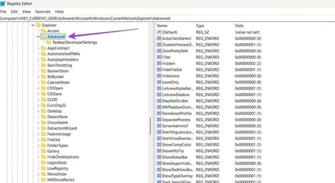
Task: Select the ShowCompColor value name
Action: 177,145
